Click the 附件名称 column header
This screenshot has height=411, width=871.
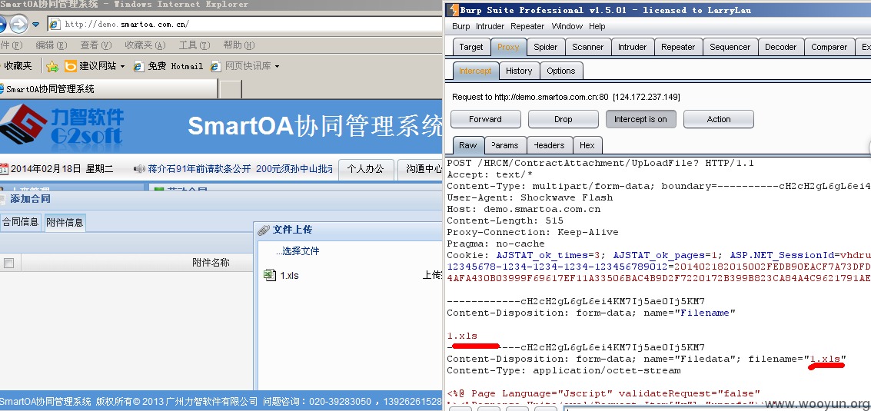pos(211,263)
